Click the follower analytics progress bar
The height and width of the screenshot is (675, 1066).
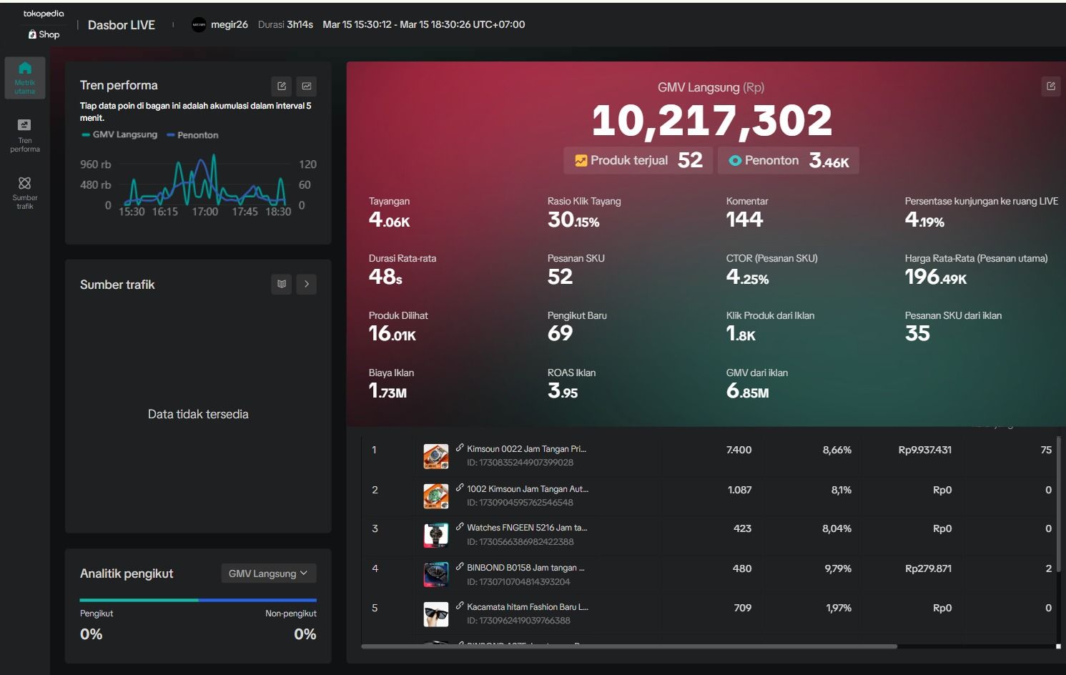coord(198,600)
